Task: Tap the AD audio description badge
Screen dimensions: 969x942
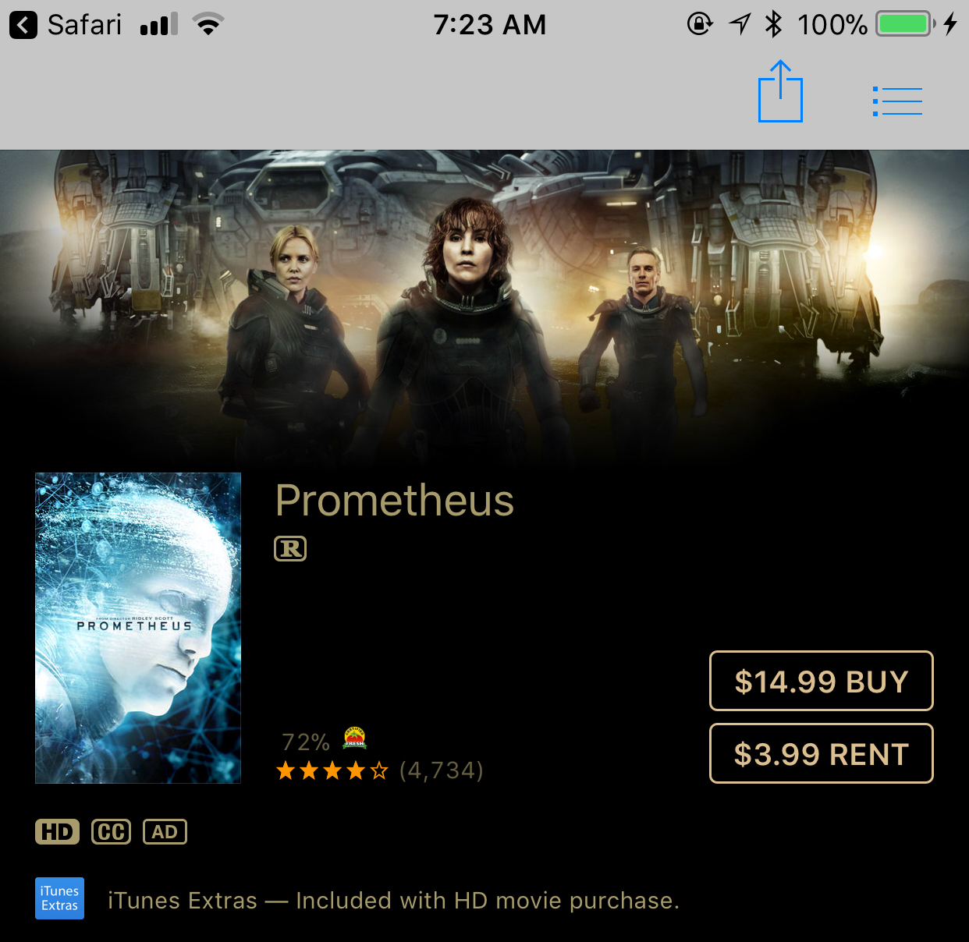Action: (165, 832)
